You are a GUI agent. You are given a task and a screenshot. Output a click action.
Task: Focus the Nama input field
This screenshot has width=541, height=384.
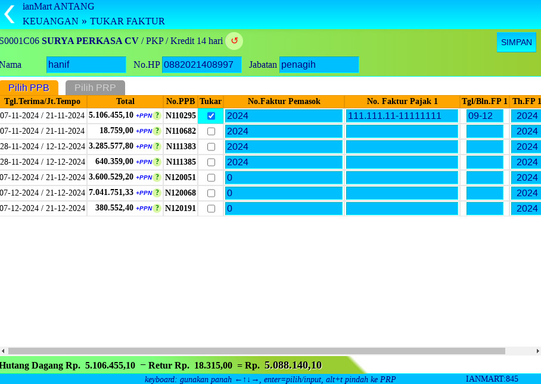click(86, 65)
